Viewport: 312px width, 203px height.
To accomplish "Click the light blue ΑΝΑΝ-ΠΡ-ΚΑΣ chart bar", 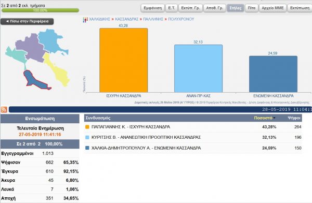I will tap(199, 68).
